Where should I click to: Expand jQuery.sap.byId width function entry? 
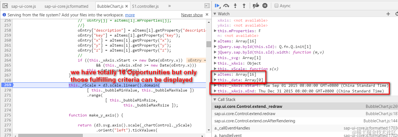tap(216, 52)
